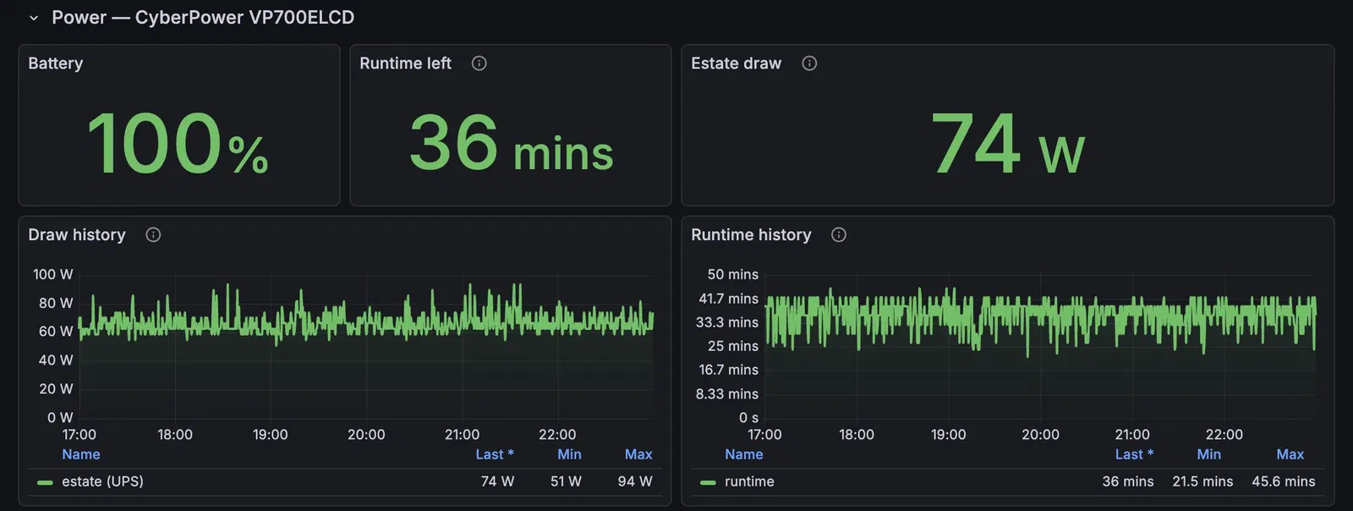
Task: Click the 8.33 mins axis label
Action: 727,394
